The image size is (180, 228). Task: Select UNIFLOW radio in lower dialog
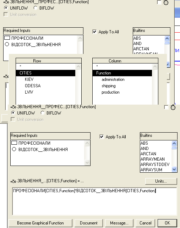click(13, 113)
